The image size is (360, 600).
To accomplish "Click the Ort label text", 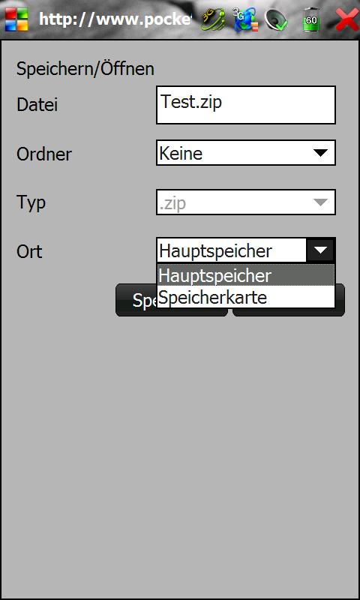I will tap(29, 251).
